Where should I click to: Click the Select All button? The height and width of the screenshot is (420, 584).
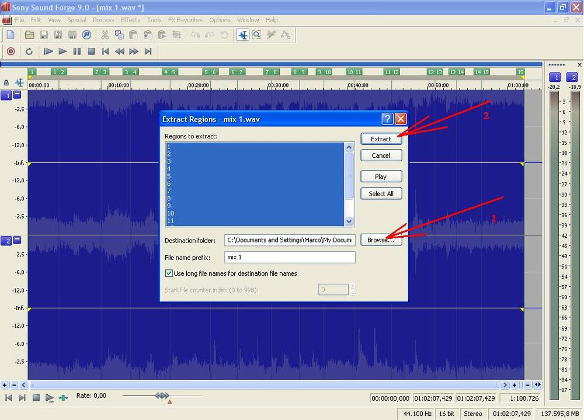pos(381,194)
